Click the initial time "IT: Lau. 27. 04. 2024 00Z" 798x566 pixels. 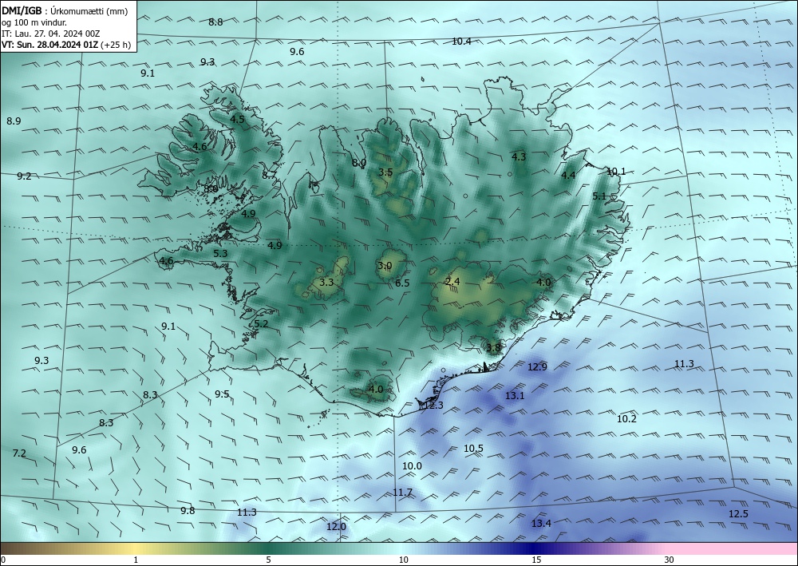[50, 34]
